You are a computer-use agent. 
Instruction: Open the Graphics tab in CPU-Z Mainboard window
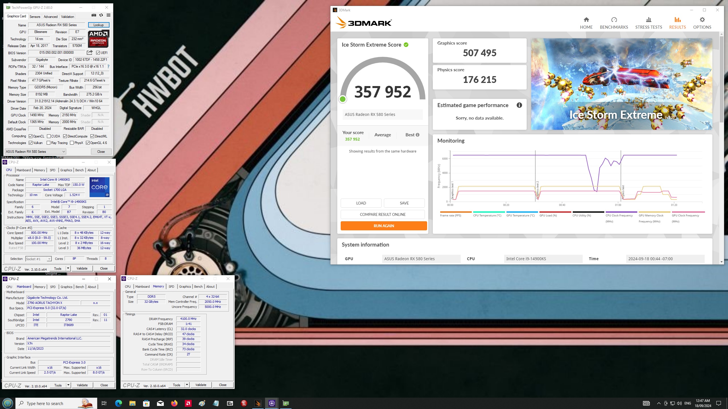point(67,287)
